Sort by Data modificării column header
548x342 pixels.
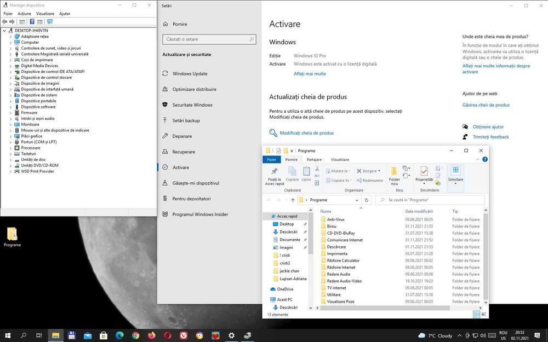pyautogui.click(x=419, y=211)
